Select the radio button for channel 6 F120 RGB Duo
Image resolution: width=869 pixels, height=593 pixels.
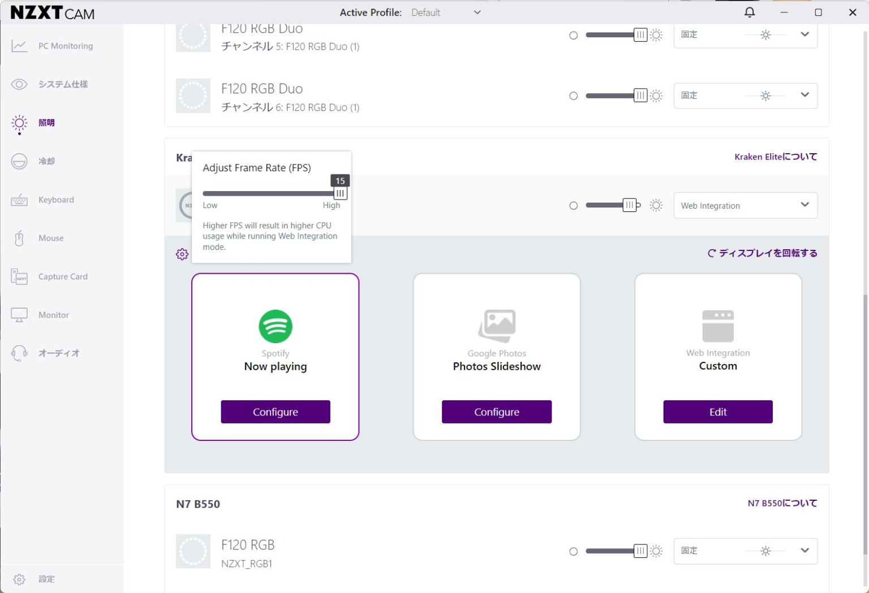point(573,96)
